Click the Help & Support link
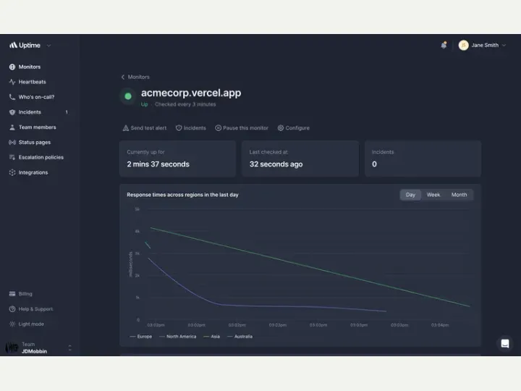The width and height of the screenshot is (521, 391). point(35,309)
